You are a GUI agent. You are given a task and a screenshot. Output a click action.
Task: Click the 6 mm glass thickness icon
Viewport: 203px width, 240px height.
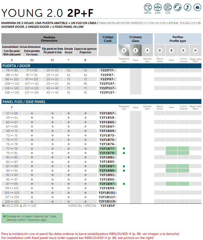(x=158, y=7)
